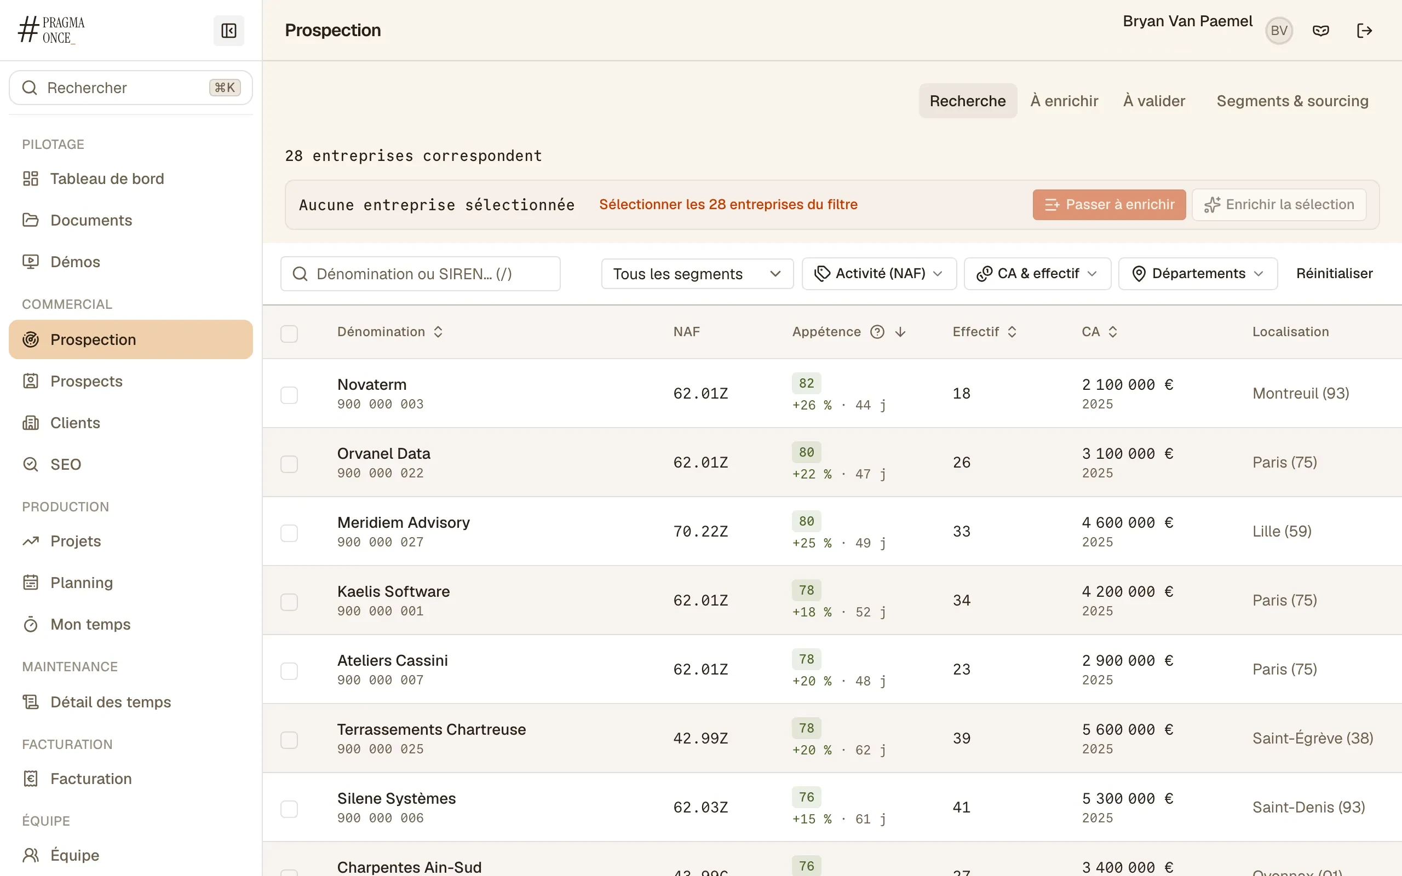Check the Orvanel Data row checkbox

[289, 464]
